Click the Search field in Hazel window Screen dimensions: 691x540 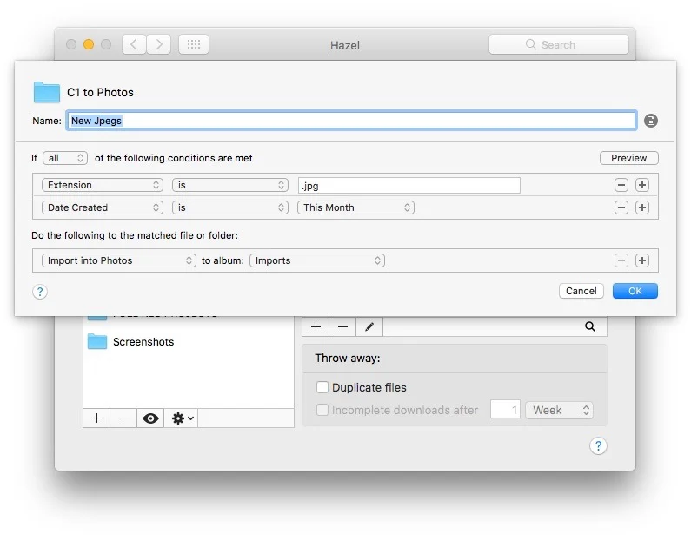coord(558,44)
